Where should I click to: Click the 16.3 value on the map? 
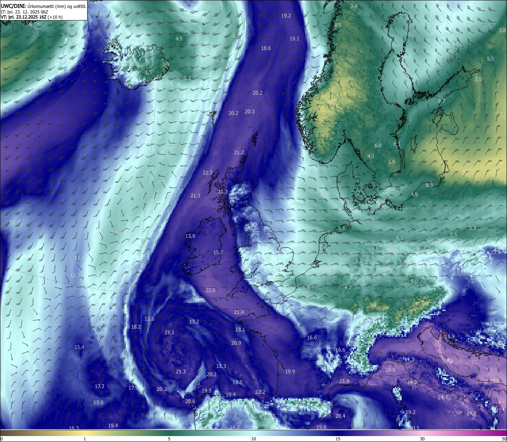74,429
